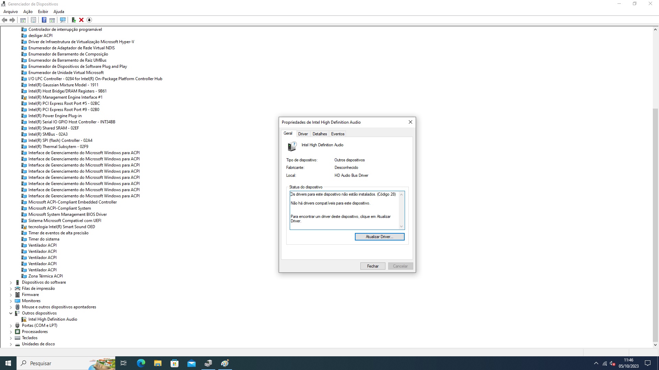Viewport: 659px width, 370px height.
Task: Click the disable device down-arrow icon
Action: coord(89,20)
